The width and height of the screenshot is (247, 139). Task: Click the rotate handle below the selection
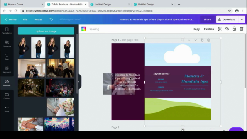(183, 130)
